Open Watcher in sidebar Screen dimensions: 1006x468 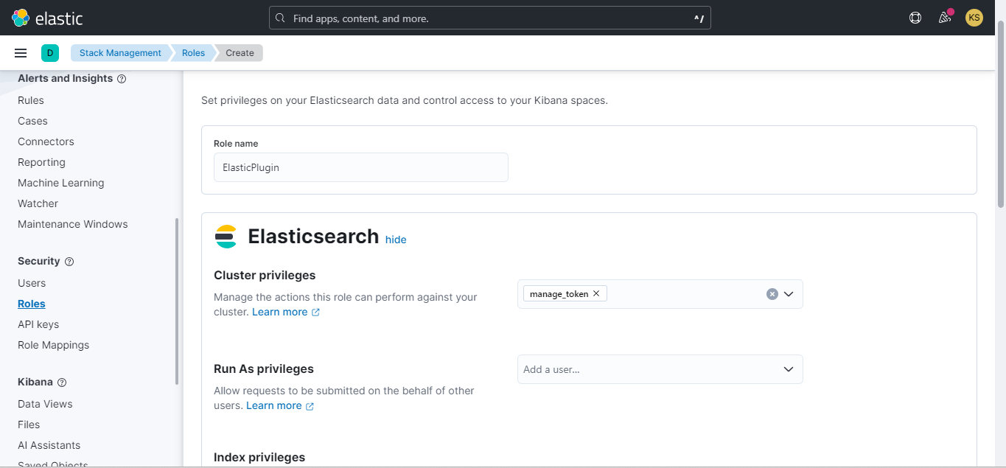pyautogui.click(x=38, y=203)
